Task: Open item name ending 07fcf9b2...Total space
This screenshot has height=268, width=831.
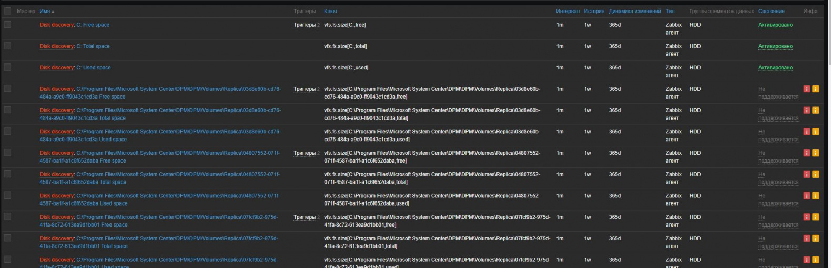Action: pos(159,242)
